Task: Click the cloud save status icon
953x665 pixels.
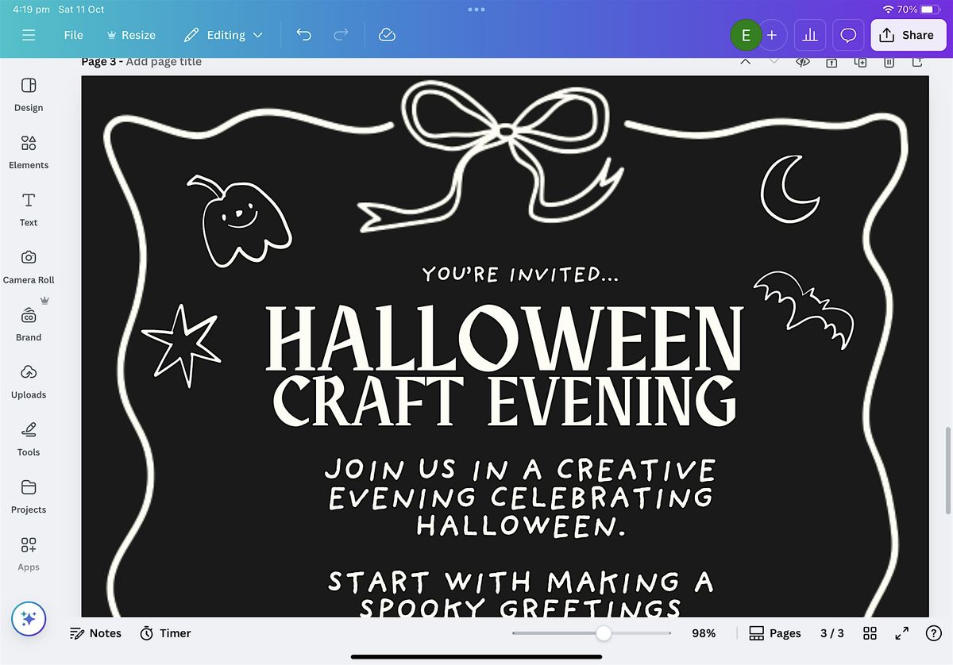Action: coord(387,35)
